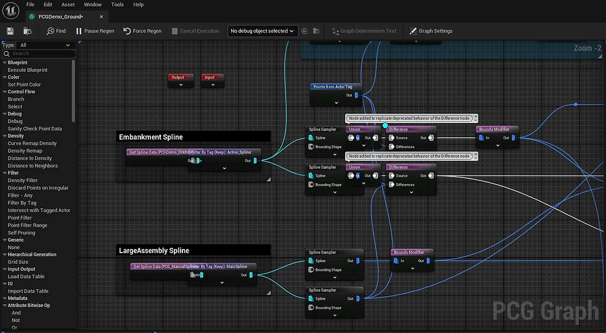Open the Window menu
606x333 pixels.
[x=93, y=5]
